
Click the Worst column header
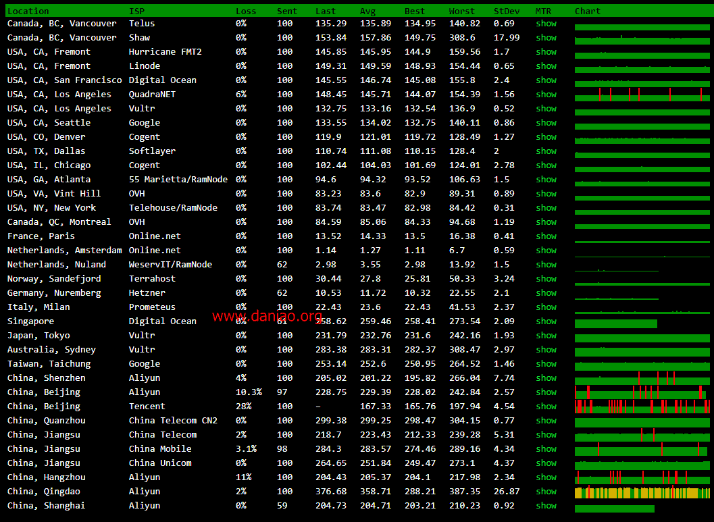coord(462,11)
